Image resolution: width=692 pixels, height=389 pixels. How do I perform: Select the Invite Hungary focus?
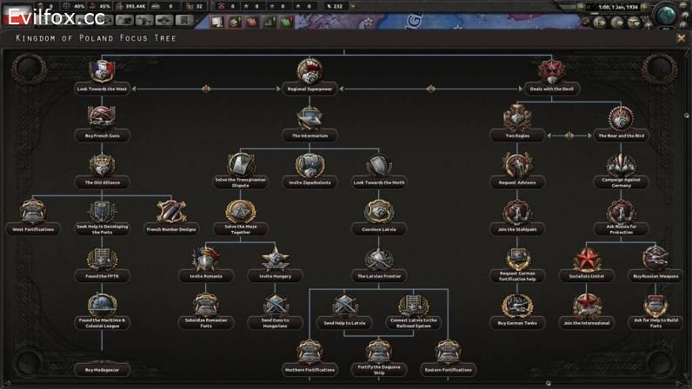tap(275, 259)
